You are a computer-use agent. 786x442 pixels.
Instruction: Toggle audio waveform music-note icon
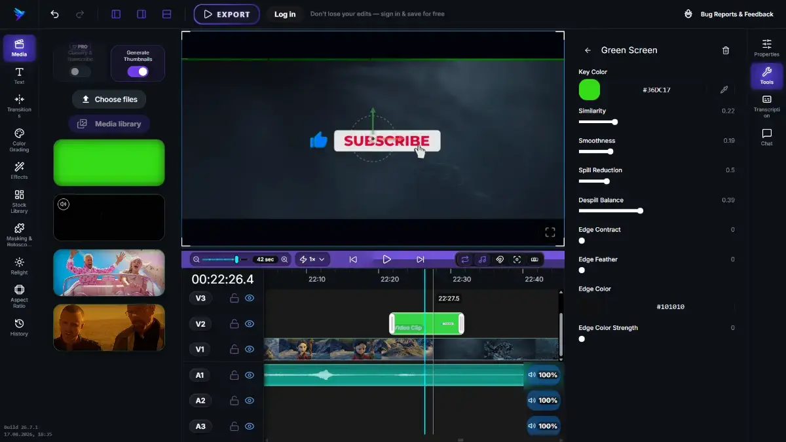482,259
